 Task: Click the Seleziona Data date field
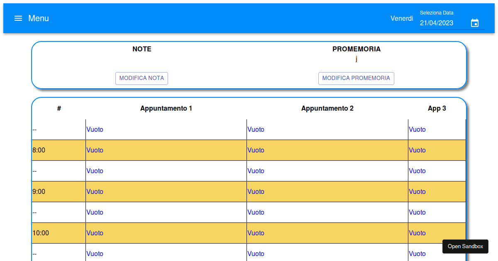442,23
